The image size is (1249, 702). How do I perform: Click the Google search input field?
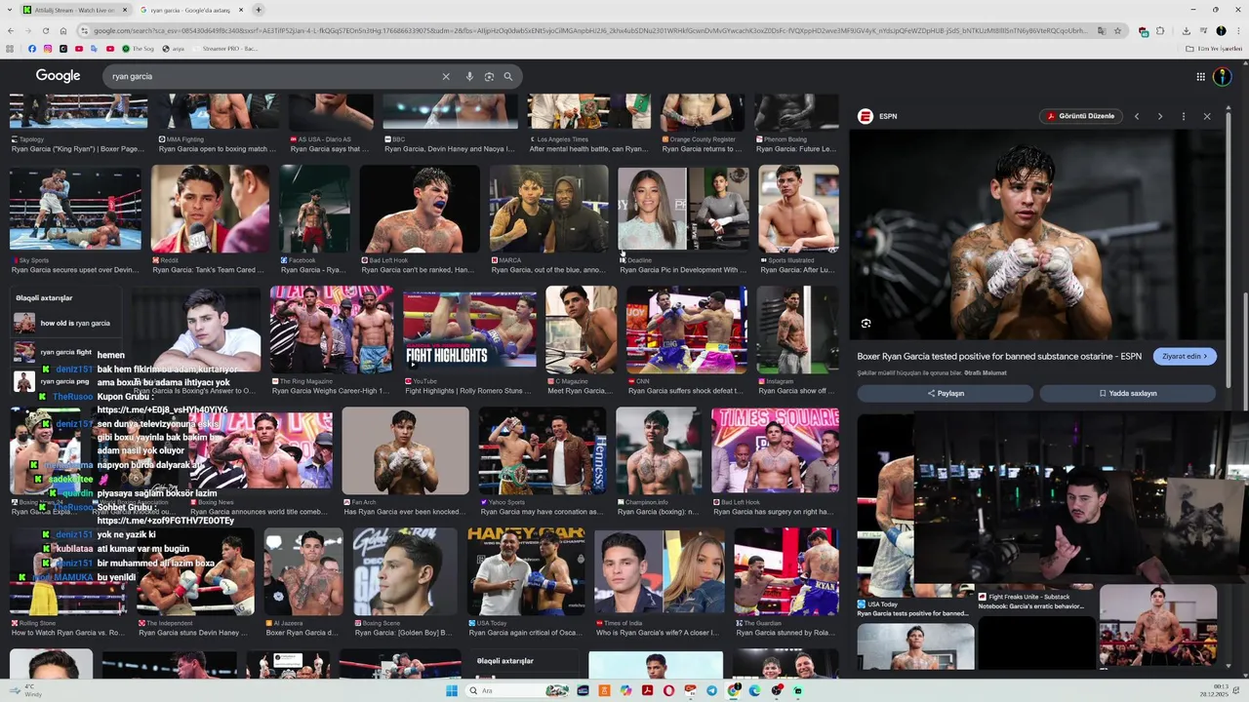[273, 76]
